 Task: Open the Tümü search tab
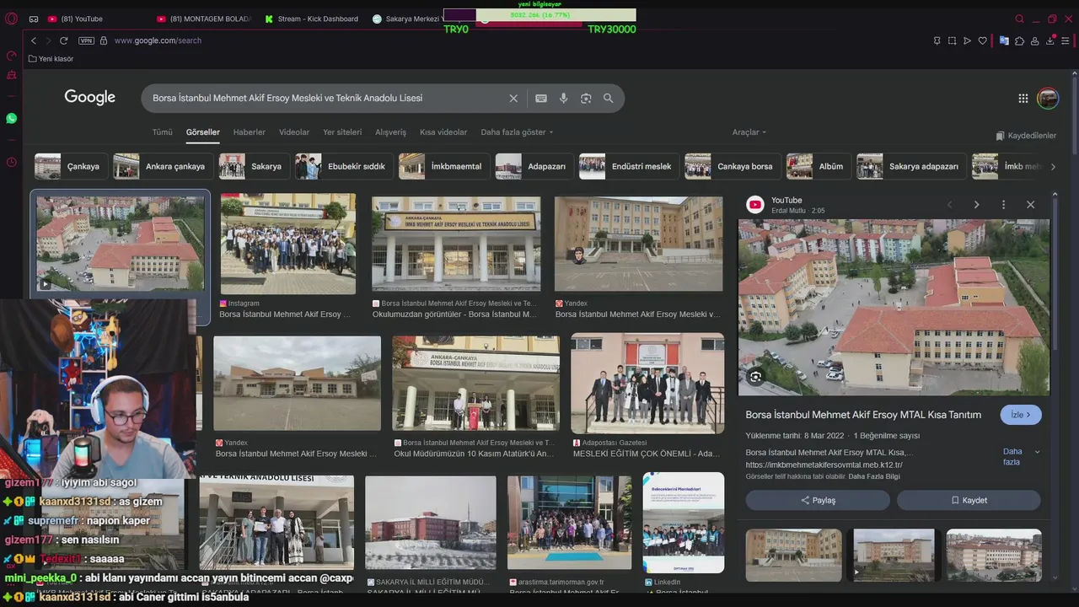click(x=162, y=132)
